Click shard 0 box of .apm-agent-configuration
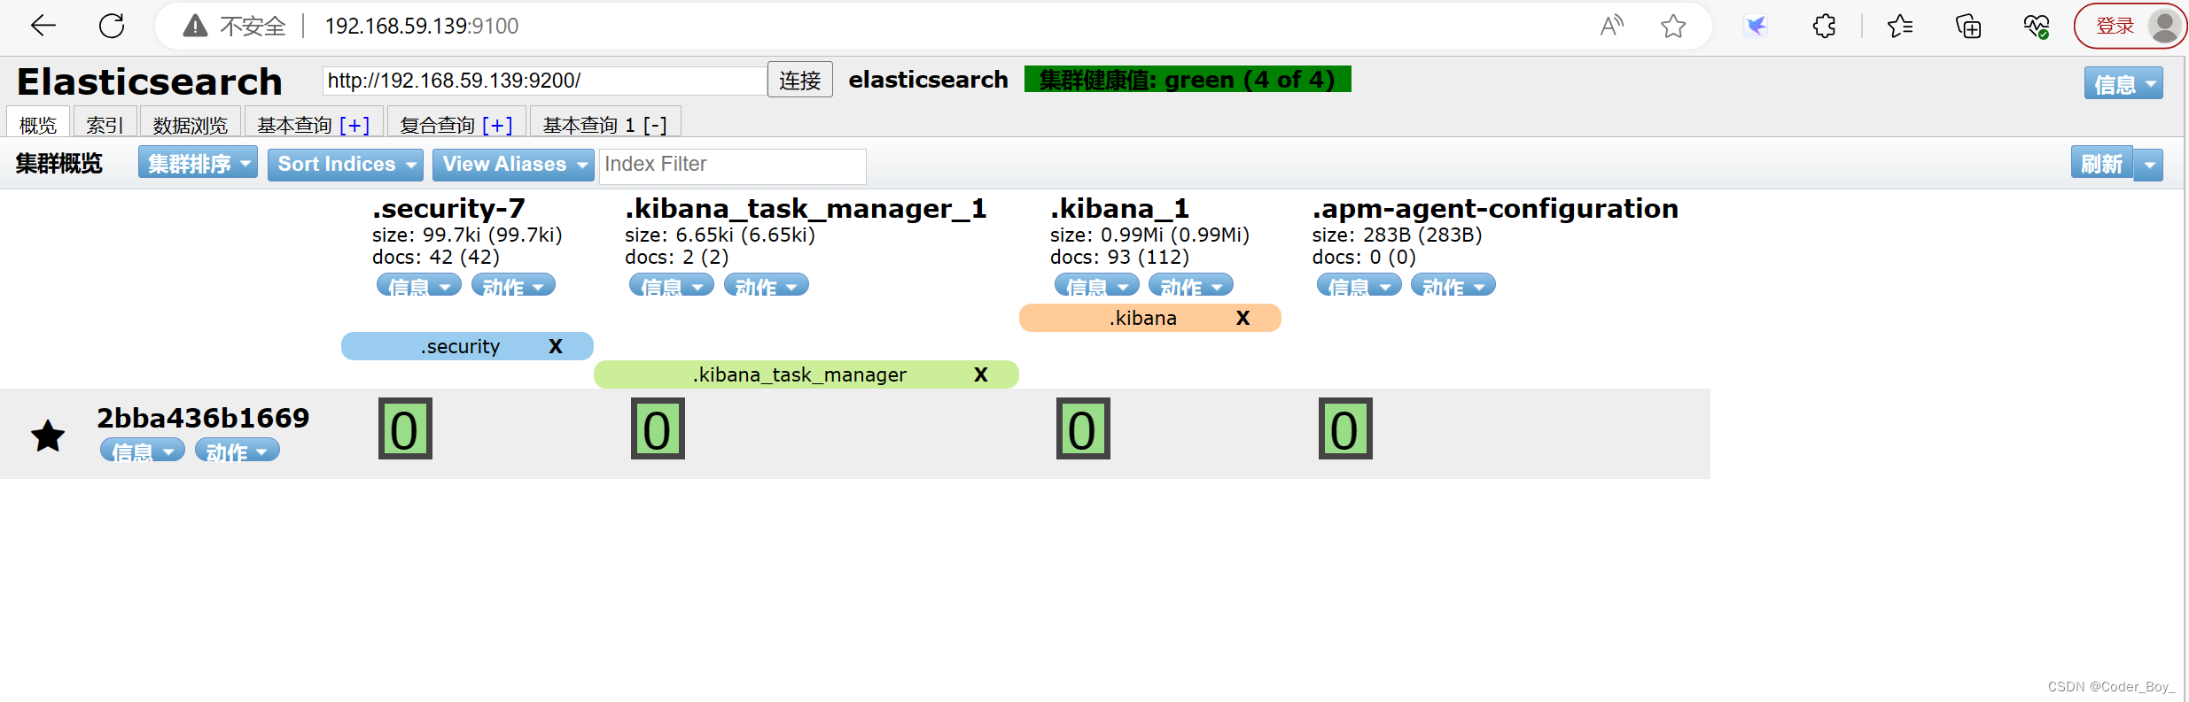Viewport: 2189px width, 702px height. [1345, 428]
